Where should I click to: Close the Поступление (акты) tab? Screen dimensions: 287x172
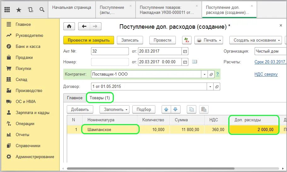130,6
